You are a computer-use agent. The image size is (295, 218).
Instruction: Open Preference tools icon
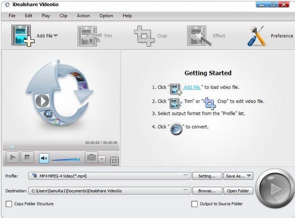tap(257, 36)
